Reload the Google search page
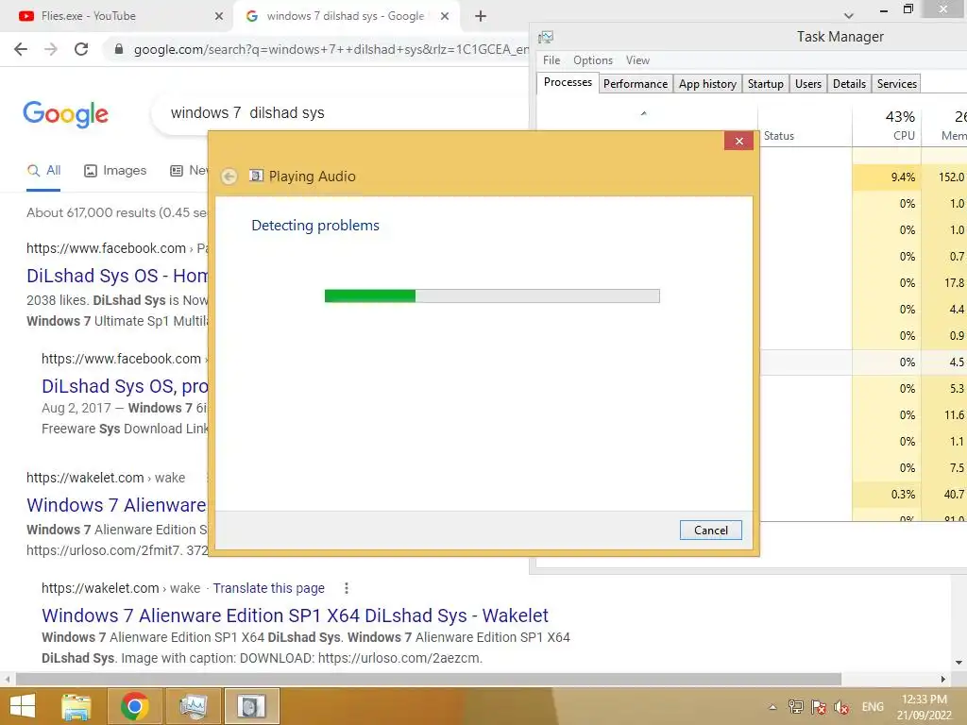967x725 pixels. tap(81, 49)
